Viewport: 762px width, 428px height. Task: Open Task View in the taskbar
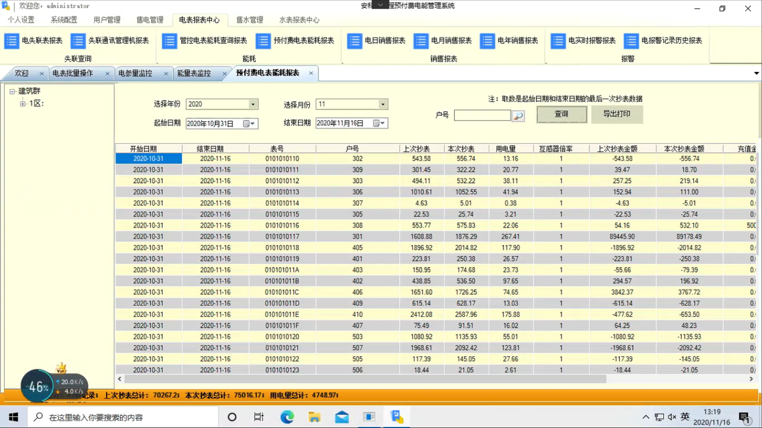pos(259,417)
